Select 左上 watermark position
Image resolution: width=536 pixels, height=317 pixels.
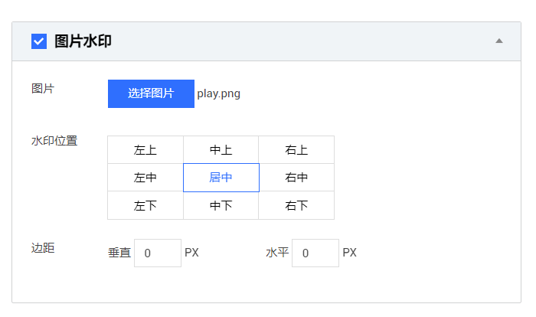(145, 150)
